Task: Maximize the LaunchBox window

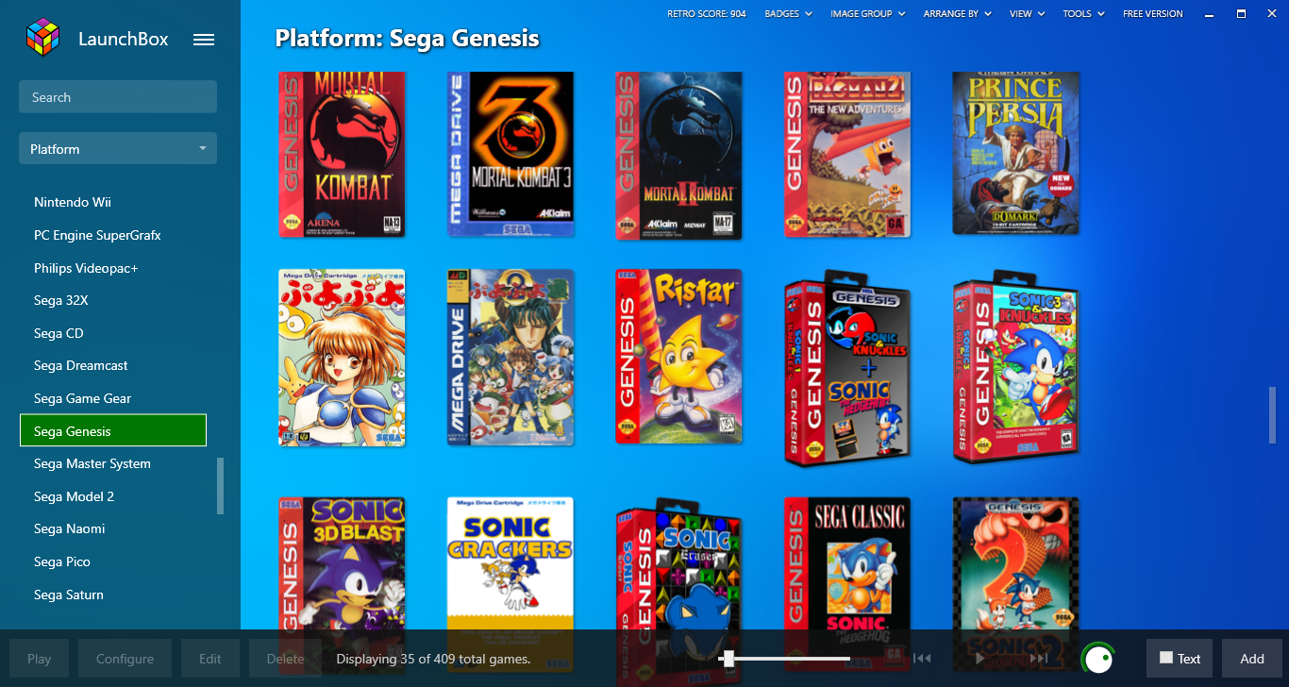Action: 1241,14
